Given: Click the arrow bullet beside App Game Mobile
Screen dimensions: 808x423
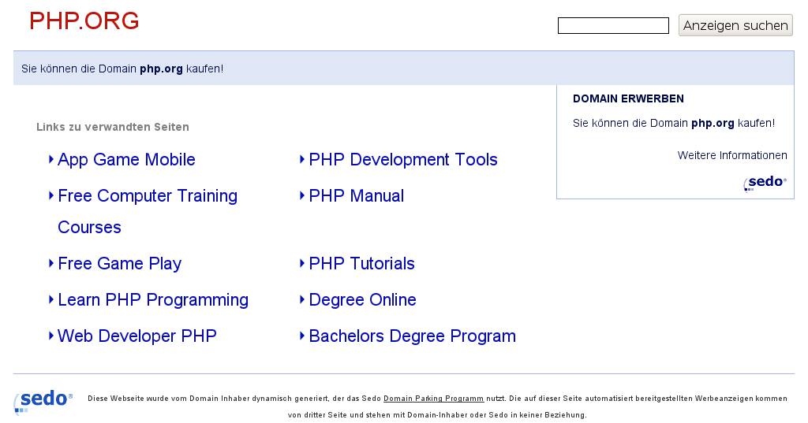Looking at the screenshot, I should (x=51, y=159).
